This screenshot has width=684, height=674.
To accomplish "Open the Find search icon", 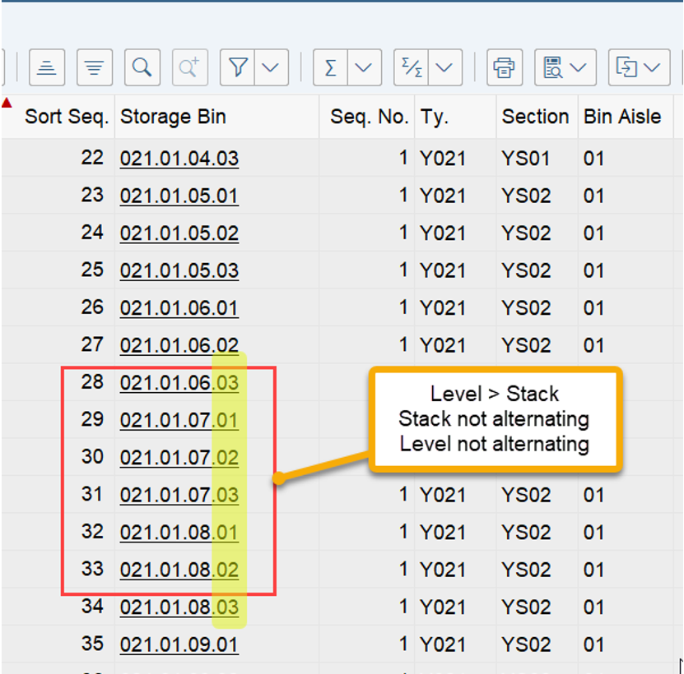I will pos(142,67).
